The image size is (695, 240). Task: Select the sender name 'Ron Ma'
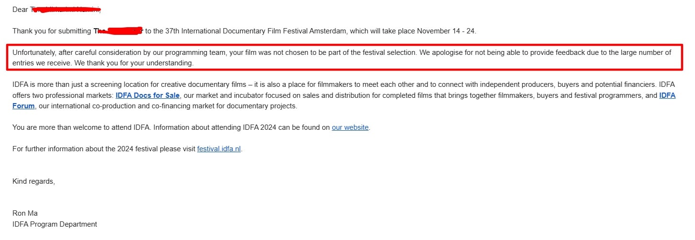click(x=25, y=213)
